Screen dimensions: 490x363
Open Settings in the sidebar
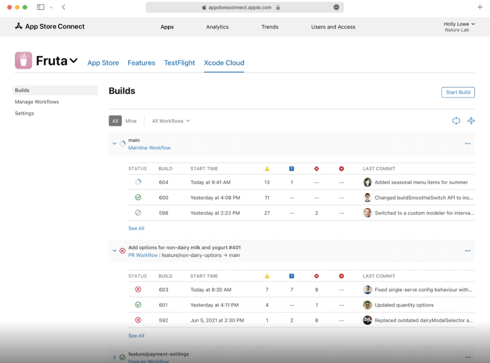pyautogui.click(x=24, y=113)
